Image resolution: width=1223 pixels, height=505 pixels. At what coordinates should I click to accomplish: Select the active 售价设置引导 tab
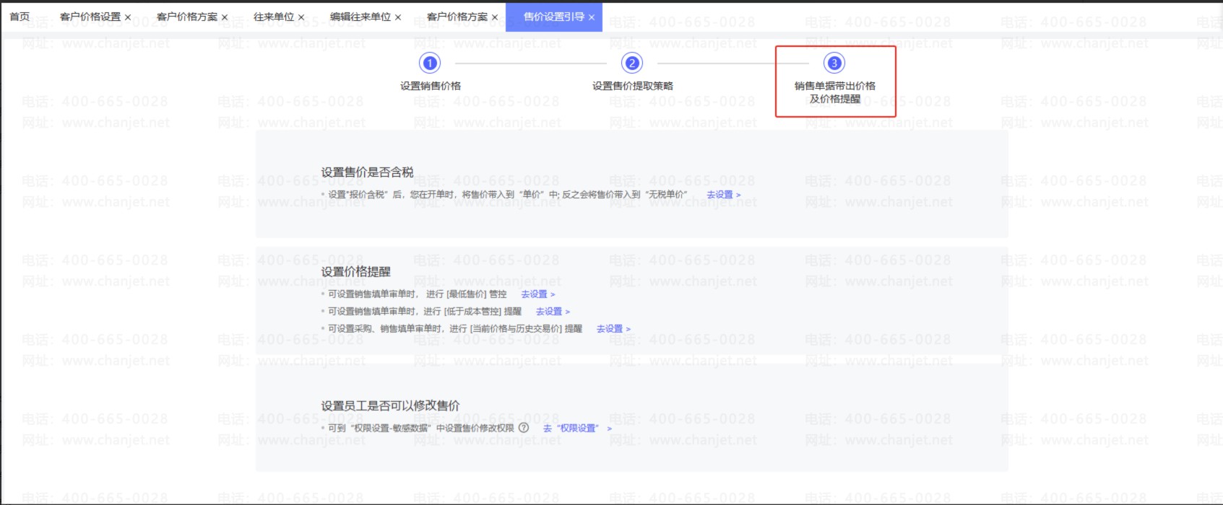click(553, 17)
